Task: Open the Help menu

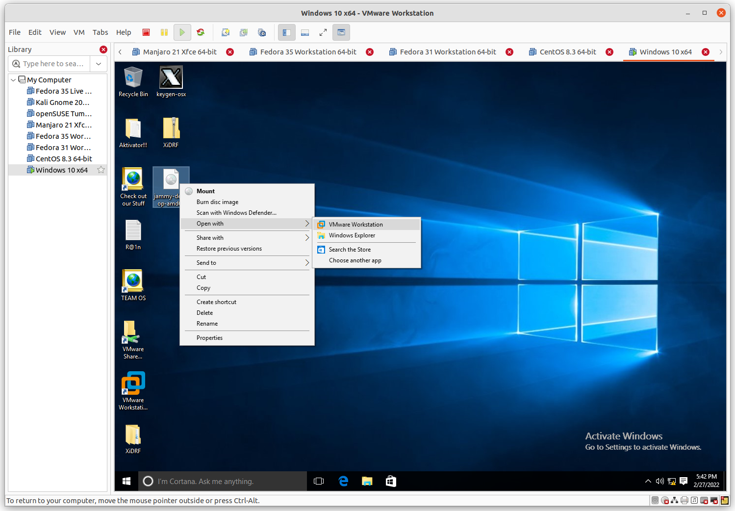Action: [124, 32]
